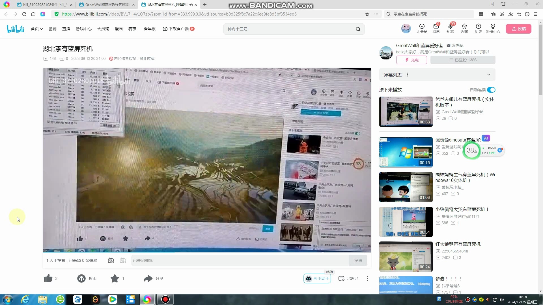Image resolution: width=543 pixels, height=305 pixels.
Task: Favorite the video with star icon
Action: [115, 278]
